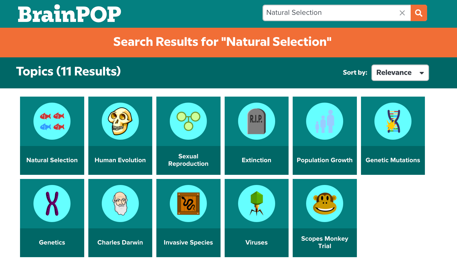
Task: Click the family silhouette Population Growth icon
Action: [x=325, y=121]
